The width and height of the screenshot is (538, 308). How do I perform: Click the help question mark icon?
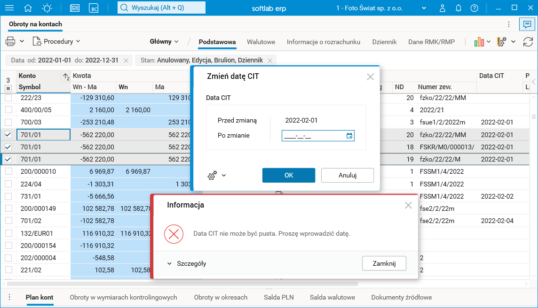click(474, 8)
